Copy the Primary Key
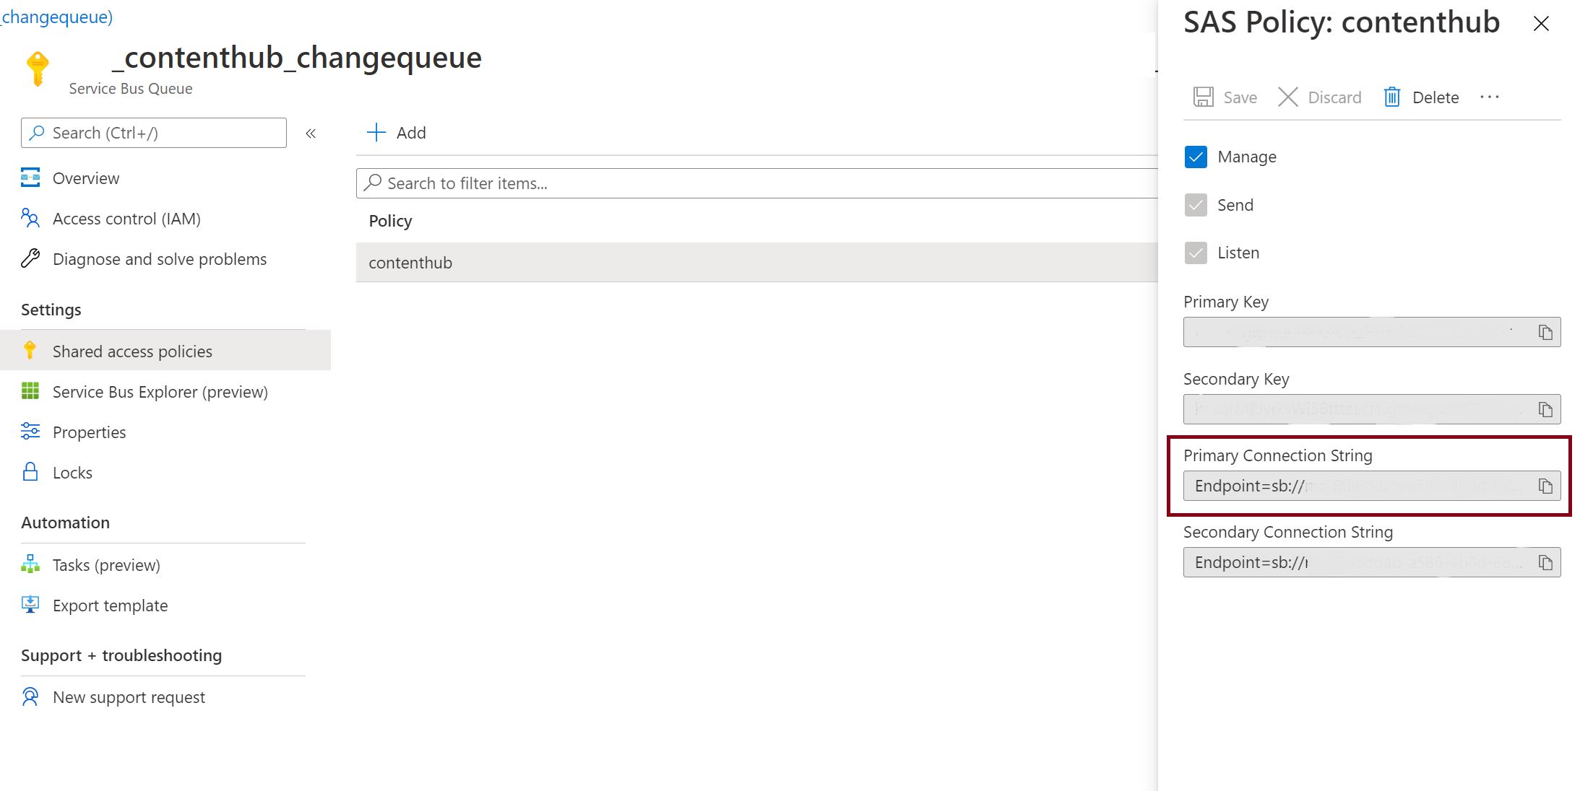 1545,333
